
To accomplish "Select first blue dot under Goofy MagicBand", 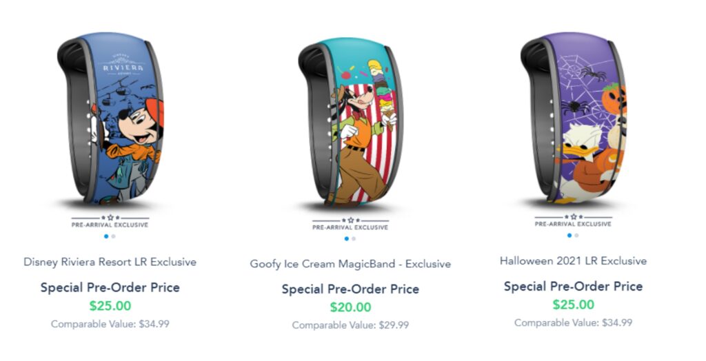I will tap(346, 239).
